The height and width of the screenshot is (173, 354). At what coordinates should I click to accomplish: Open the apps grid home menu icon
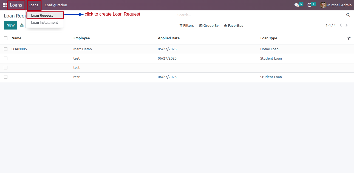pos(4,5)
